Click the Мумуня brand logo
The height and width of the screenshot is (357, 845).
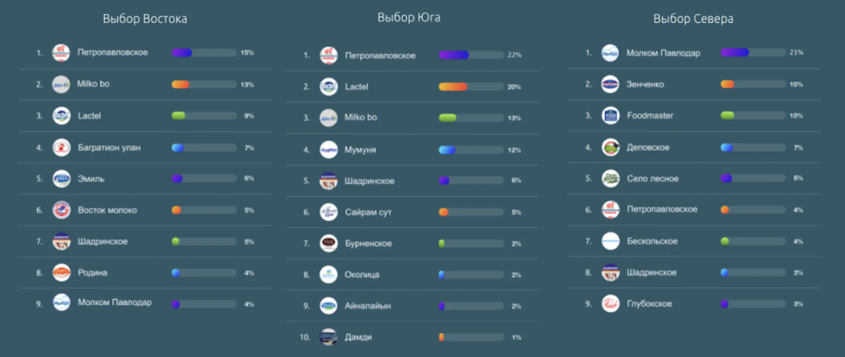click(x=329, y=149)
